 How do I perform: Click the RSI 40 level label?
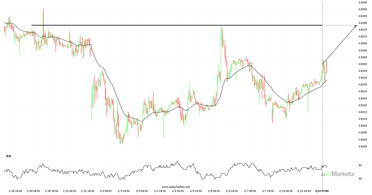[x=360, y=179]
